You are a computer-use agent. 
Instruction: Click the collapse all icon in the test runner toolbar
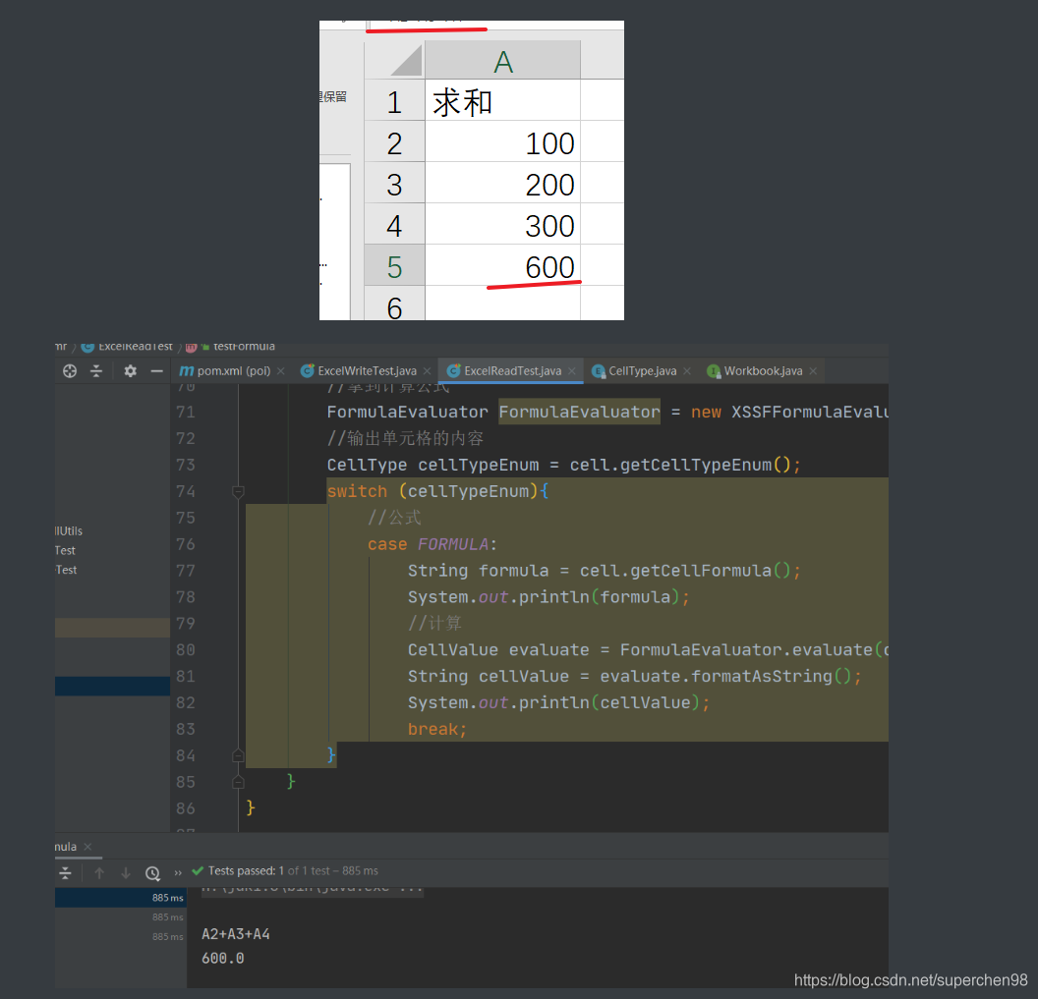(65, 873)
